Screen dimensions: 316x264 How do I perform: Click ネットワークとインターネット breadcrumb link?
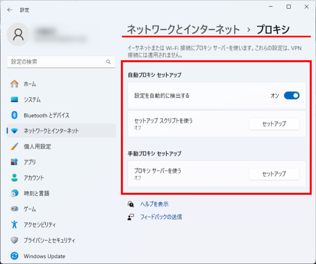pos(184,29)
